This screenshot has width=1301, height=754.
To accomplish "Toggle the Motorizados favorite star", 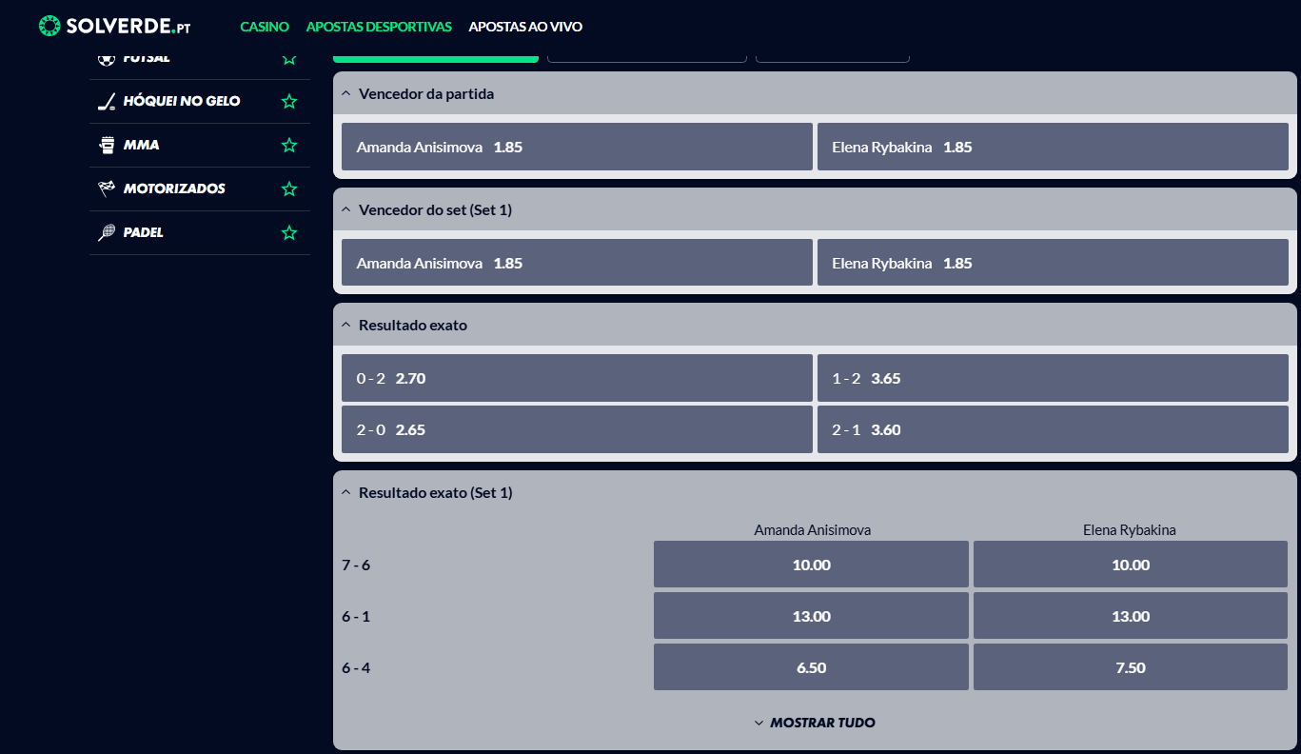I will click(289, 189).
